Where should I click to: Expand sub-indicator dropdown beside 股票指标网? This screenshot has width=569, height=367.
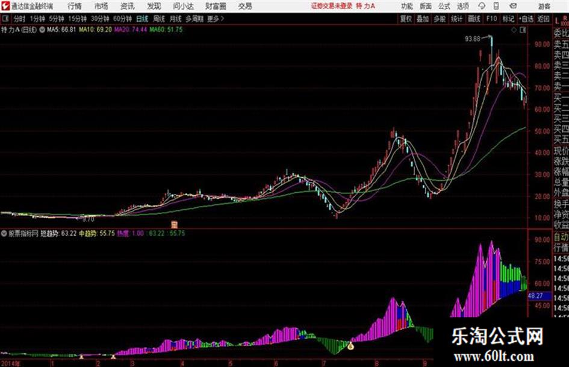[4, 233]
